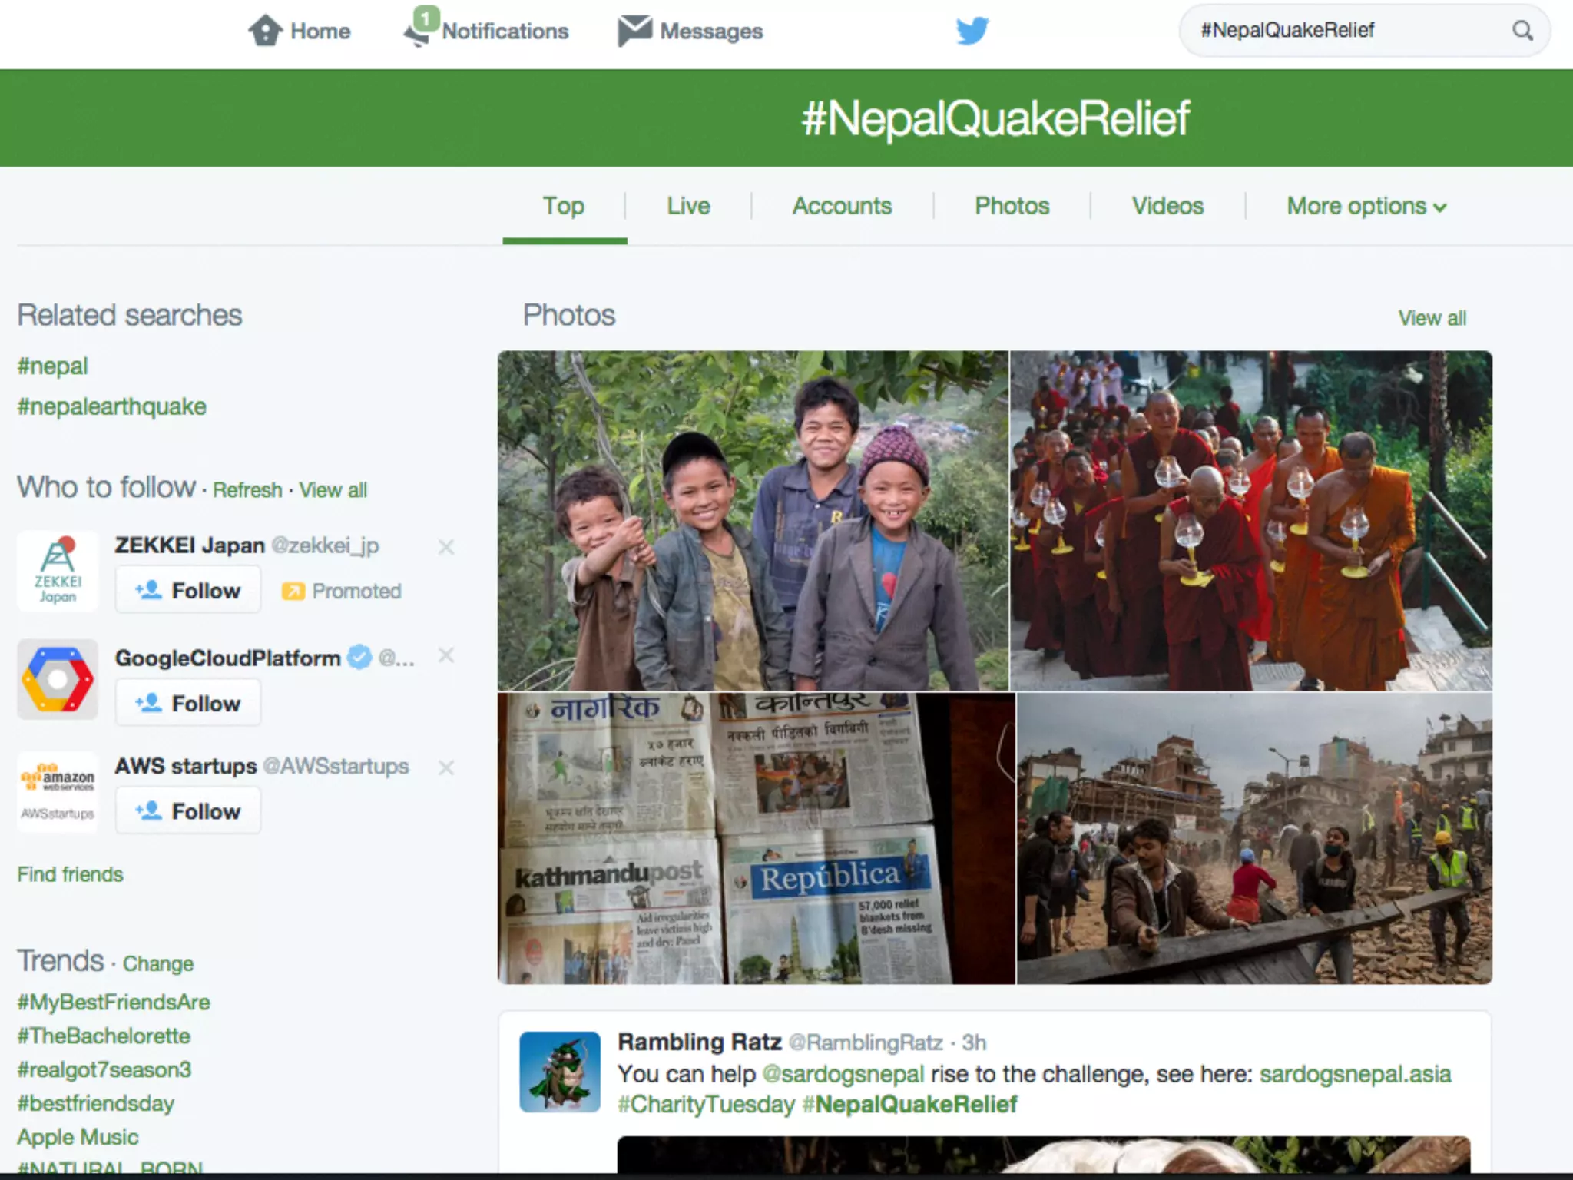The height and width of the screenshot is (1180, 1573).
Task: Dismiss GoogleCloudPlatform follow suggestion
Action: click(446, 655)
